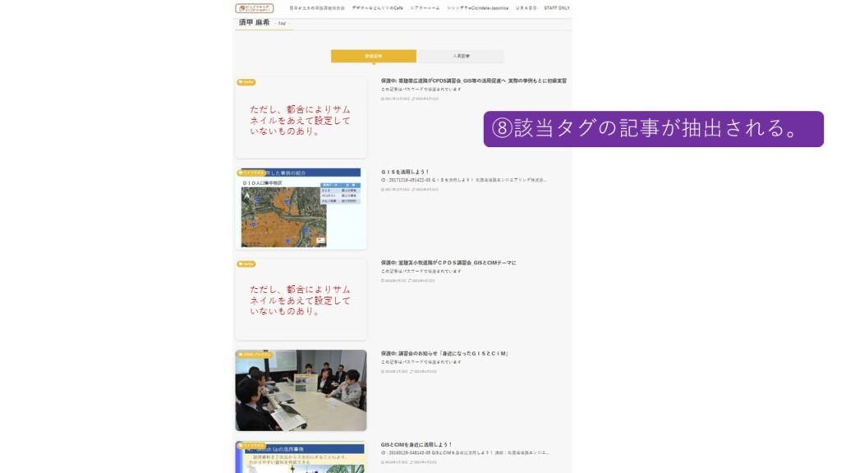Click the site logo in the header
The width and height of the screenshot is (841, 473).
click(254, 8)
